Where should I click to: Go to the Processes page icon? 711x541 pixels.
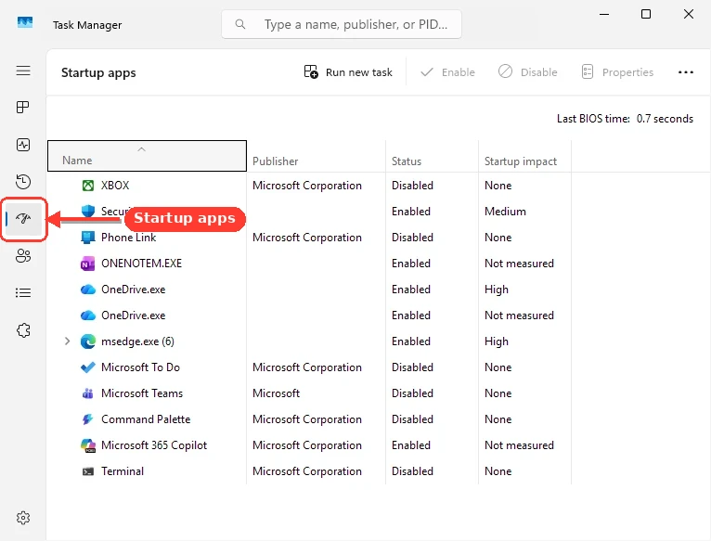tap(22, 108)
